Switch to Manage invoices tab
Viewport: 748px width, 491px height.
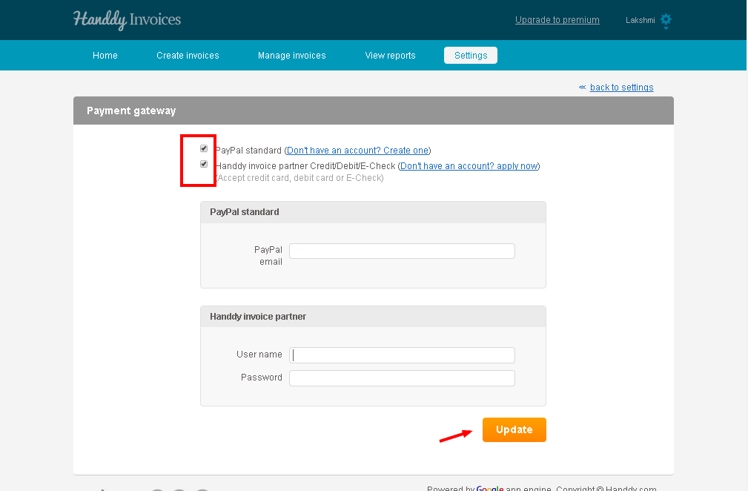click(x=291, y=56)
